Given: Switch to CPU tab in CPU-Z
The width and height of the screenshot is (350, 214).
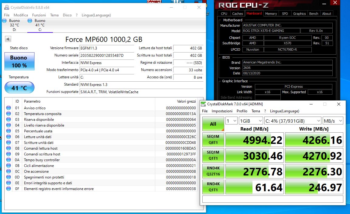Looking at the screenshot, I should click(224, 14).
